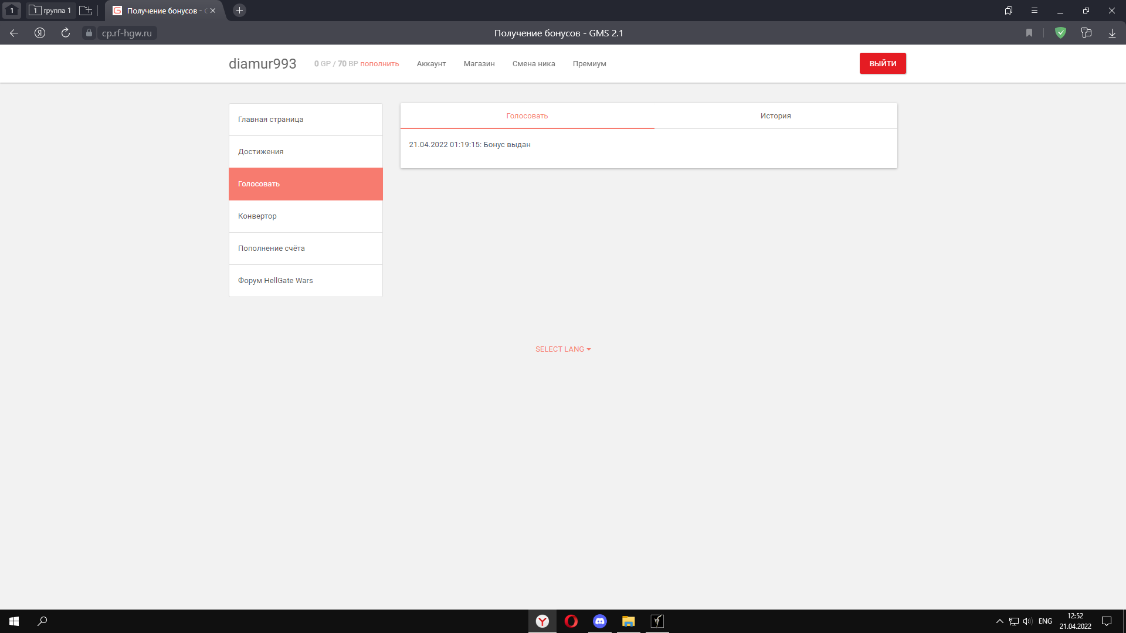Open the Yandex home icon in toolbar
This screenshot has width=1126, height=633.
click(x=40, y=33)
